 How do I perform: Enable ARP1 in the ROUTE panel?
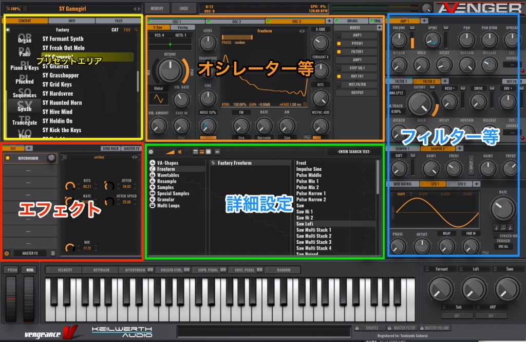[x=338, y=35]
